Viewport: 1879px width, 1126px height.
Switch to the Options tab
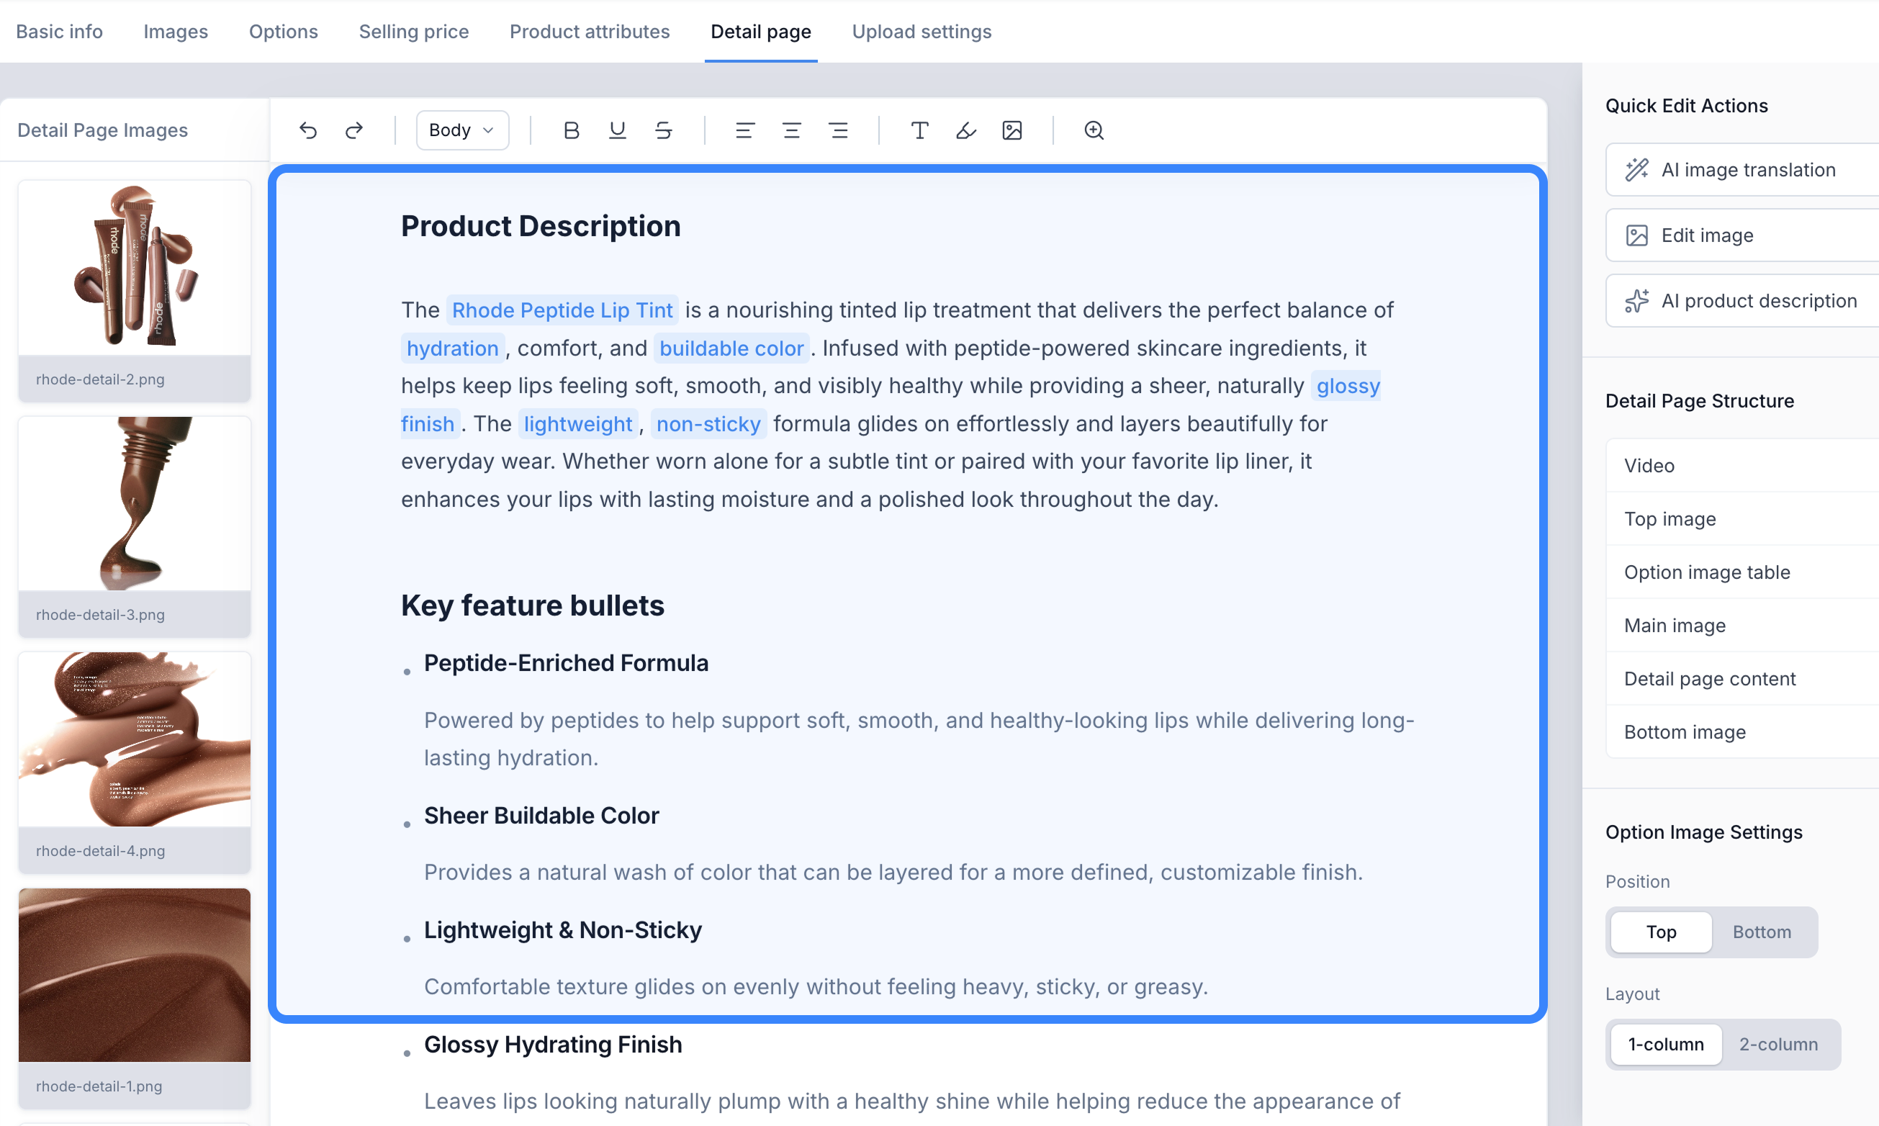[x=283, y=31]
